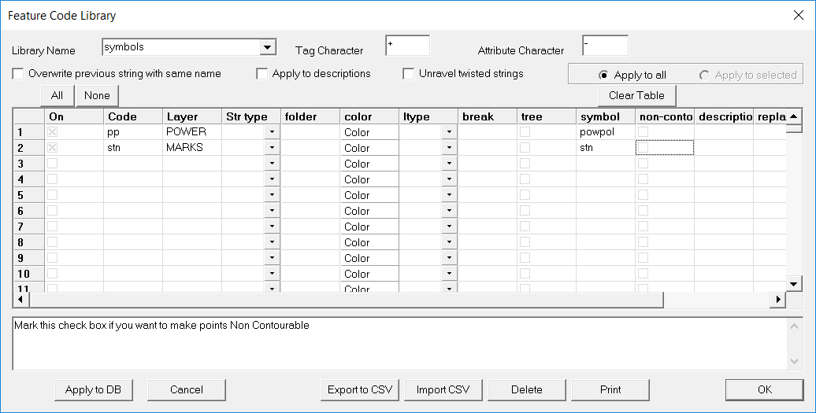Click the horizontal scrollbar right arrow
This screenshot has width=816, height=413.
pyautogui.click(x=779, y=300)
